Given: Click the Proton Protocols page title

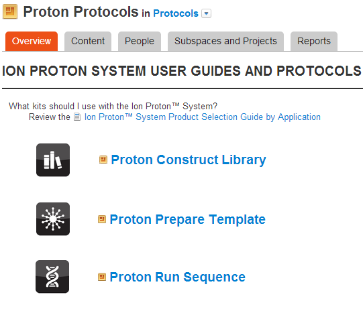Looking at the screenshot, I should pos(81,11).
